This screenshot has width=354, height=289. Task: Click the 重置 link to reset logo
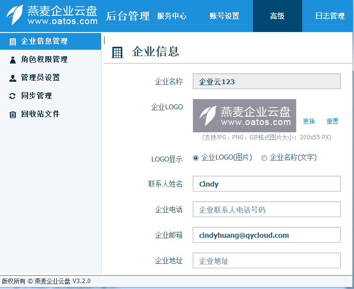coord(332,121)
